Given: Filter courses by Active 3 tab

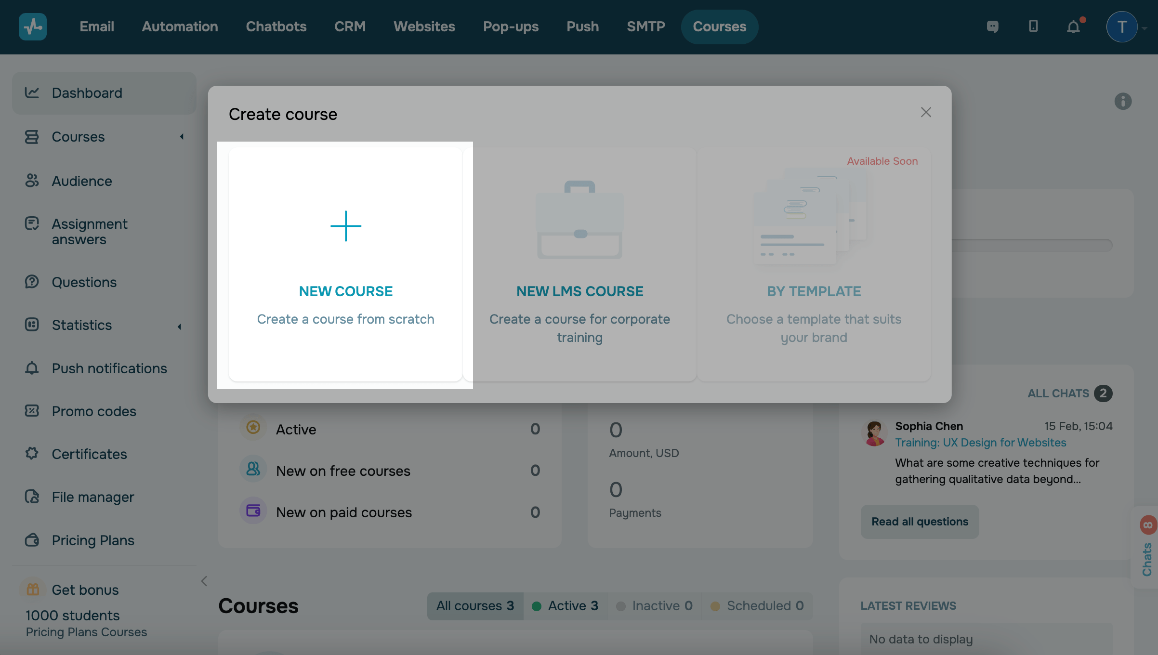Looking at the screenshot, I should [x=565, y=606].
